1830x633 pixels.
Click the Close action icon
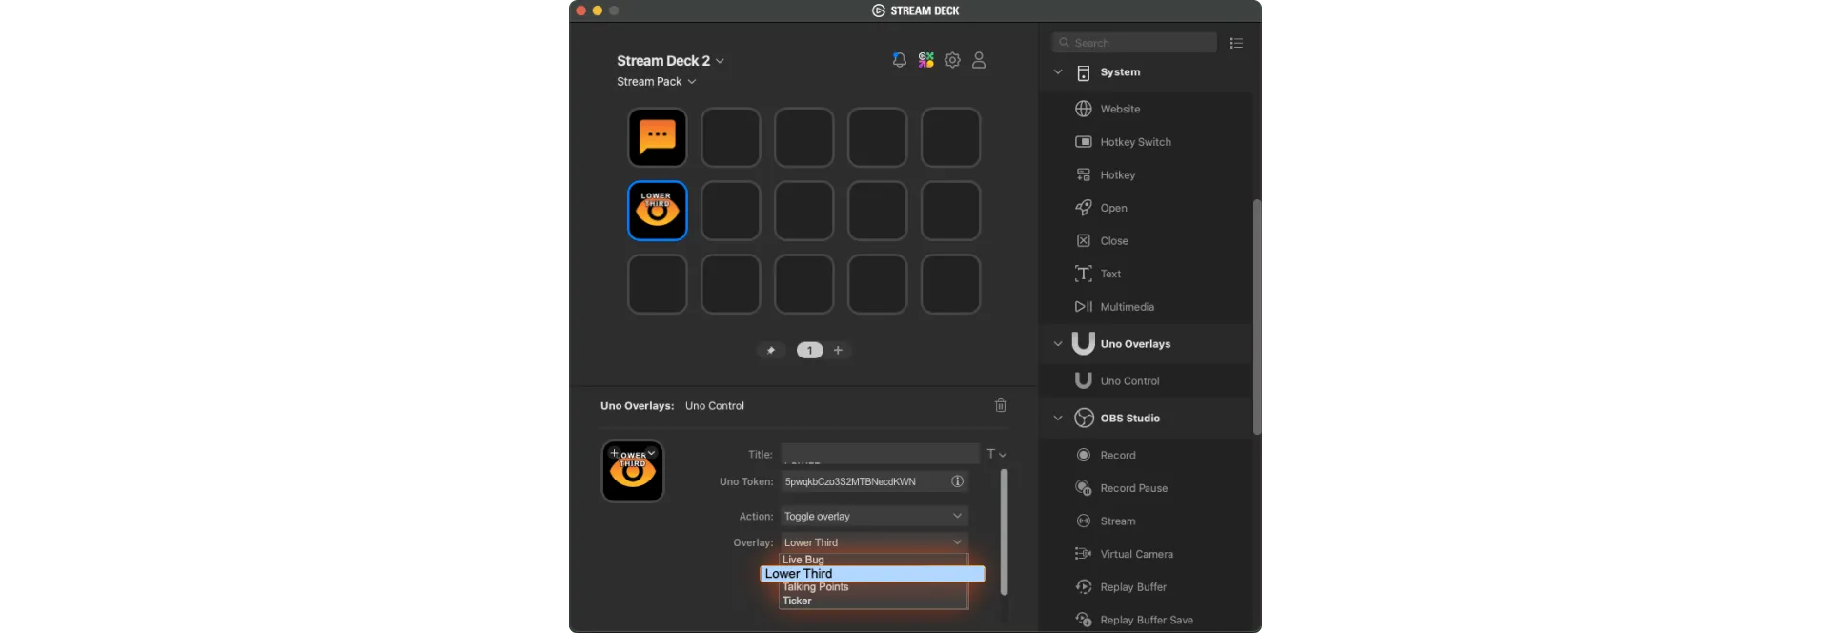coord(1084,240)
